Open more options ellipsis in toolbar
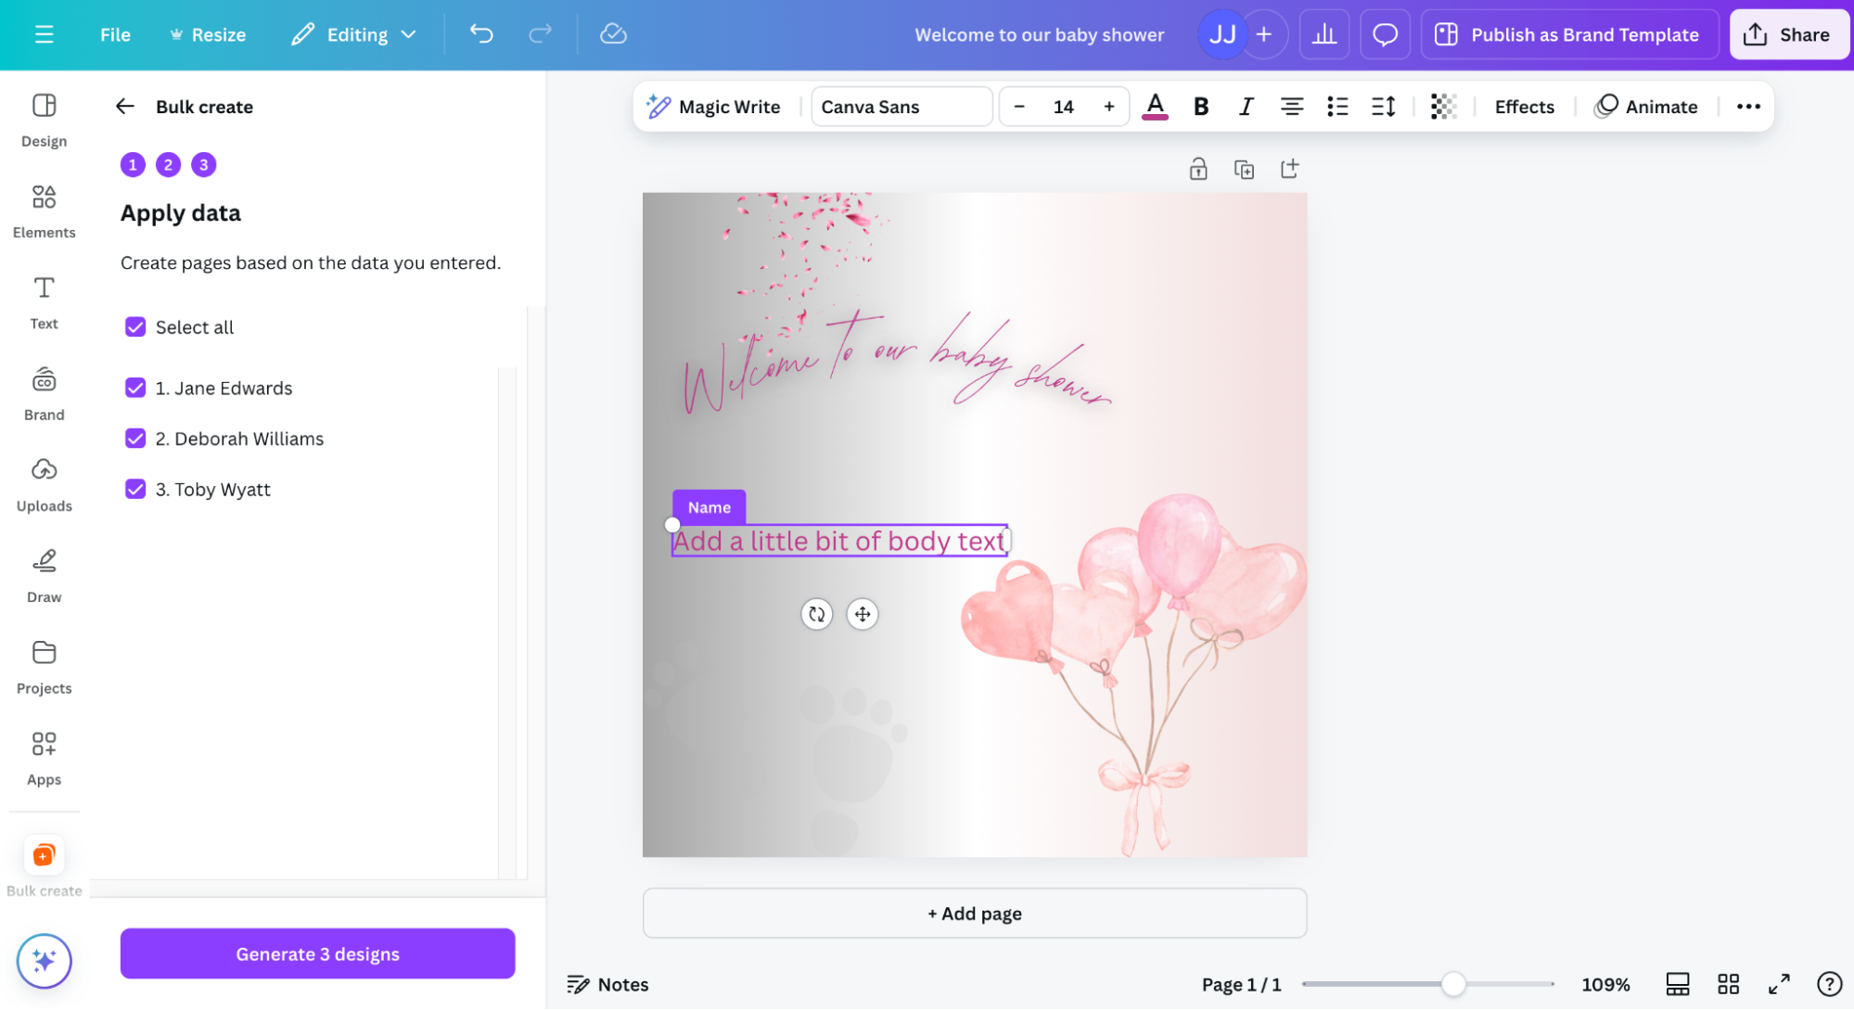This screenshot has width=1854, height=1010. click(1748, 107)
